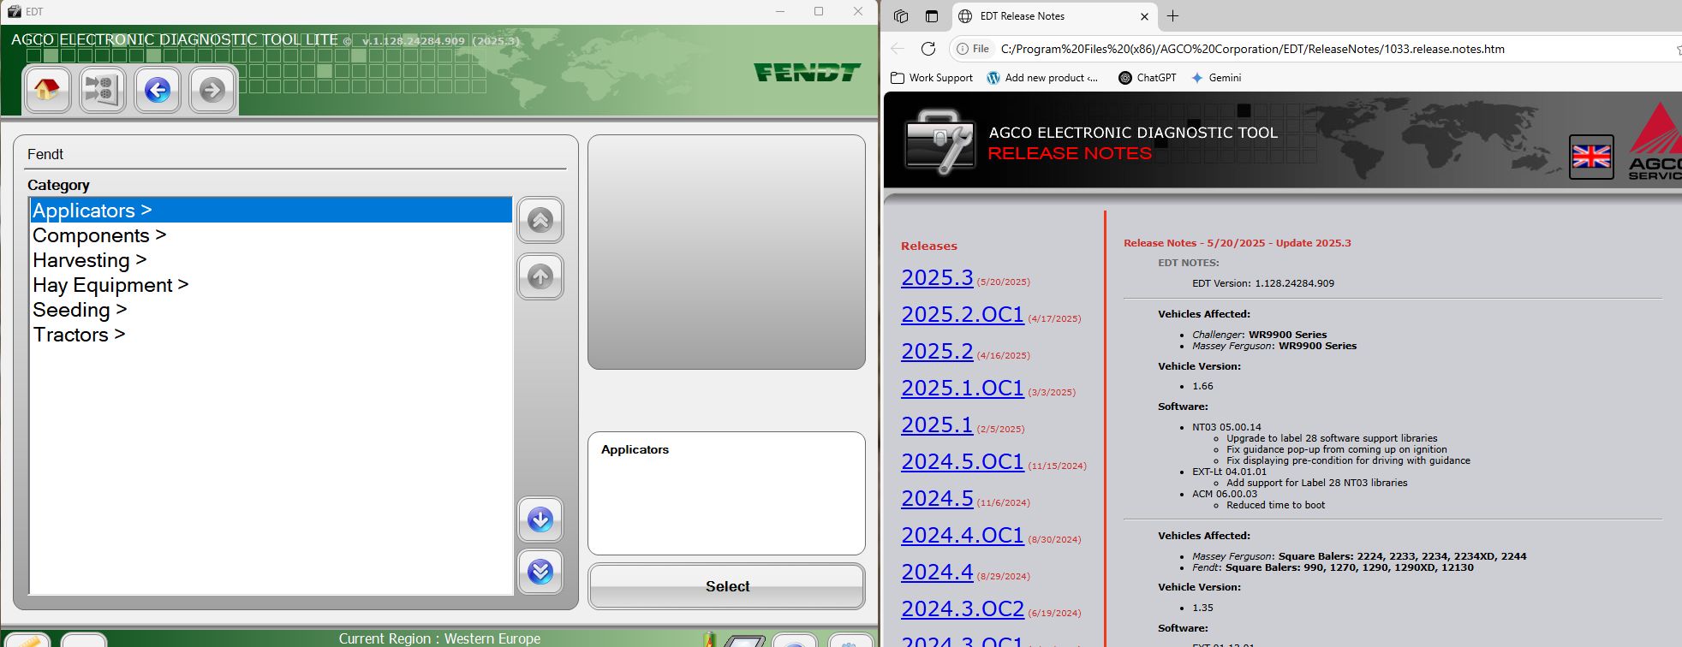Move down one item in category list
Screen dimensions: 1682x647
tap(540, 519)
